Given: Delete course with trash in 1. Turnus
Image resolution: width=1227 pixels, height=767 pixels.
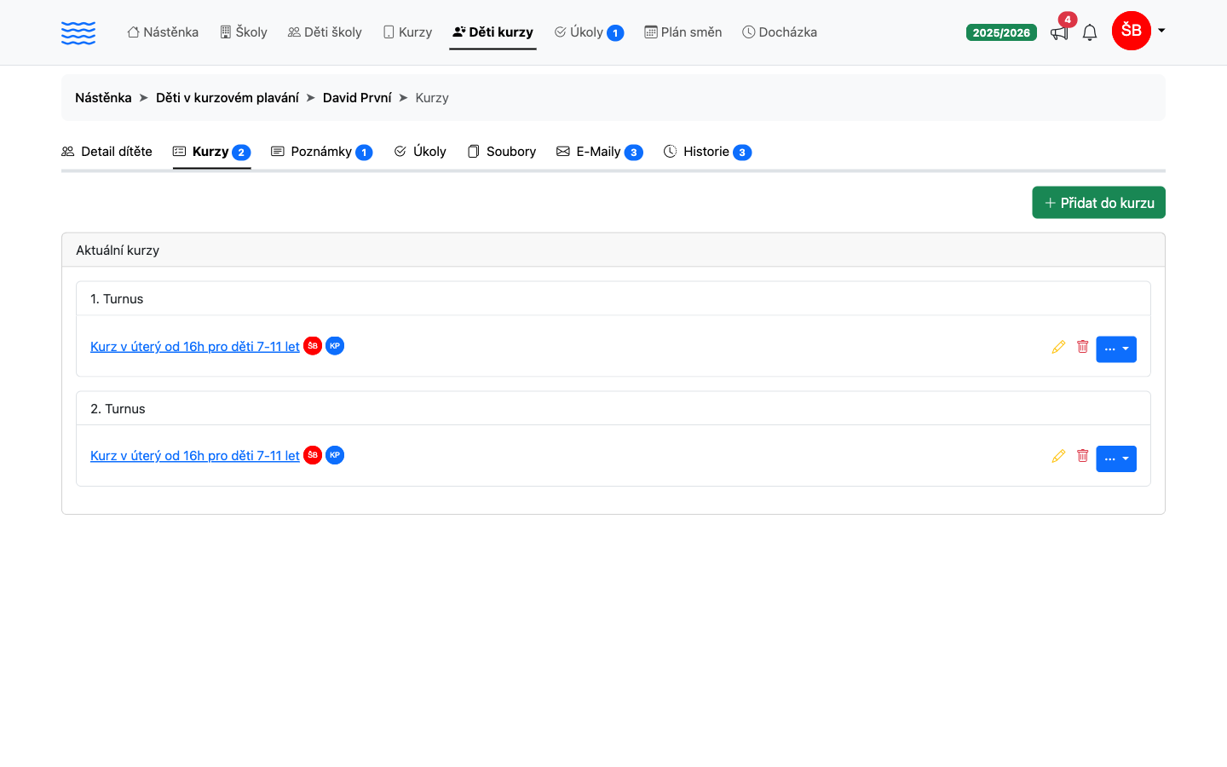Looking at the screenshot, I should point(1082,346).
